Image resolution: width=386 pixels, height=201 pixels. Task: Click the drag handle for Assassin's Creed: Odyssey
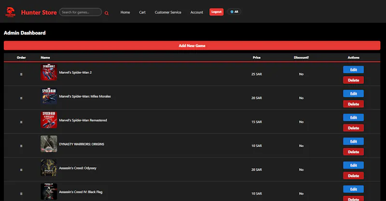[x=21, y=170]
